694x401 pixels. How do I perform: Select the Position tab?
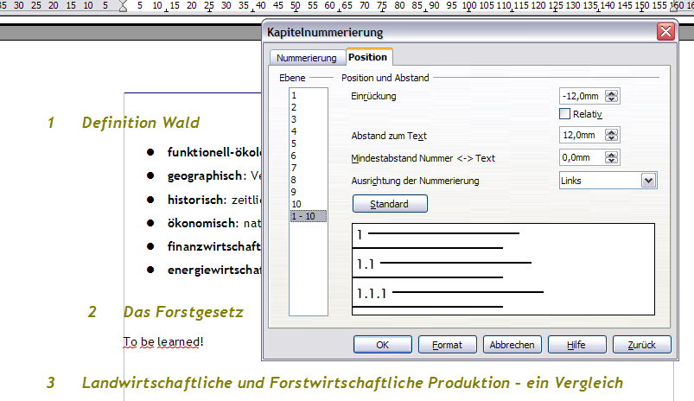pyautogui.click(x=368, y=57)
